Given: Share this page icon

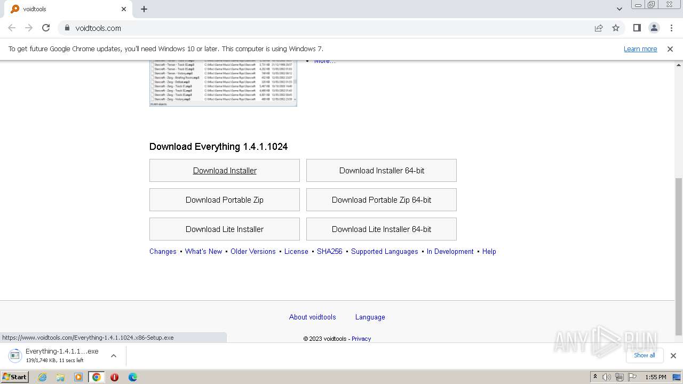Looking at the screenshot, I should [x=599, y=28].
